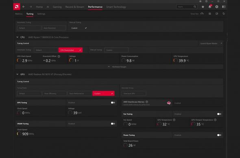Click the Total Board Power gauge
240x158 pixels.
coord(125,145)
